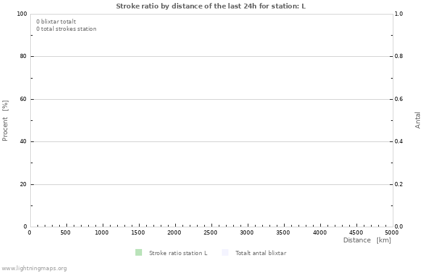Click the 20 label on percent axis
The width and height of the screenshot is (423, 272).
[24, 184]
